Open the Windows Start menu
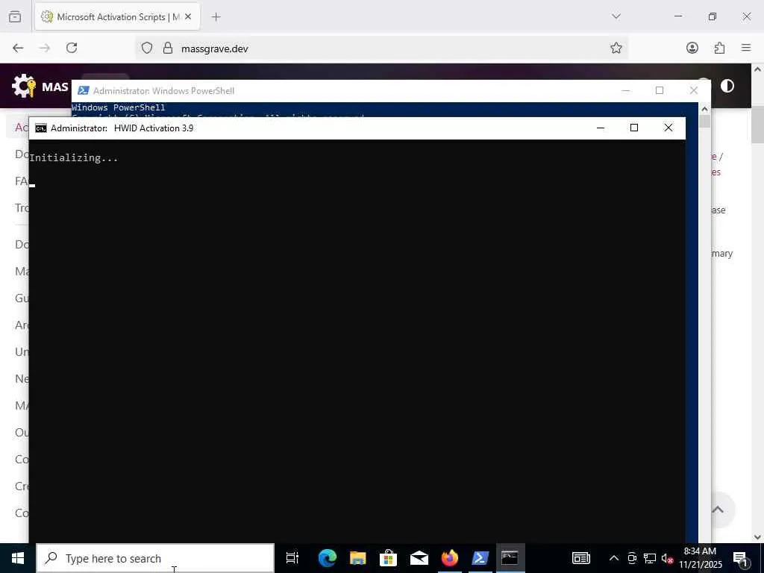Viewport: 764px width, 573px height. (x=18, y=558)
